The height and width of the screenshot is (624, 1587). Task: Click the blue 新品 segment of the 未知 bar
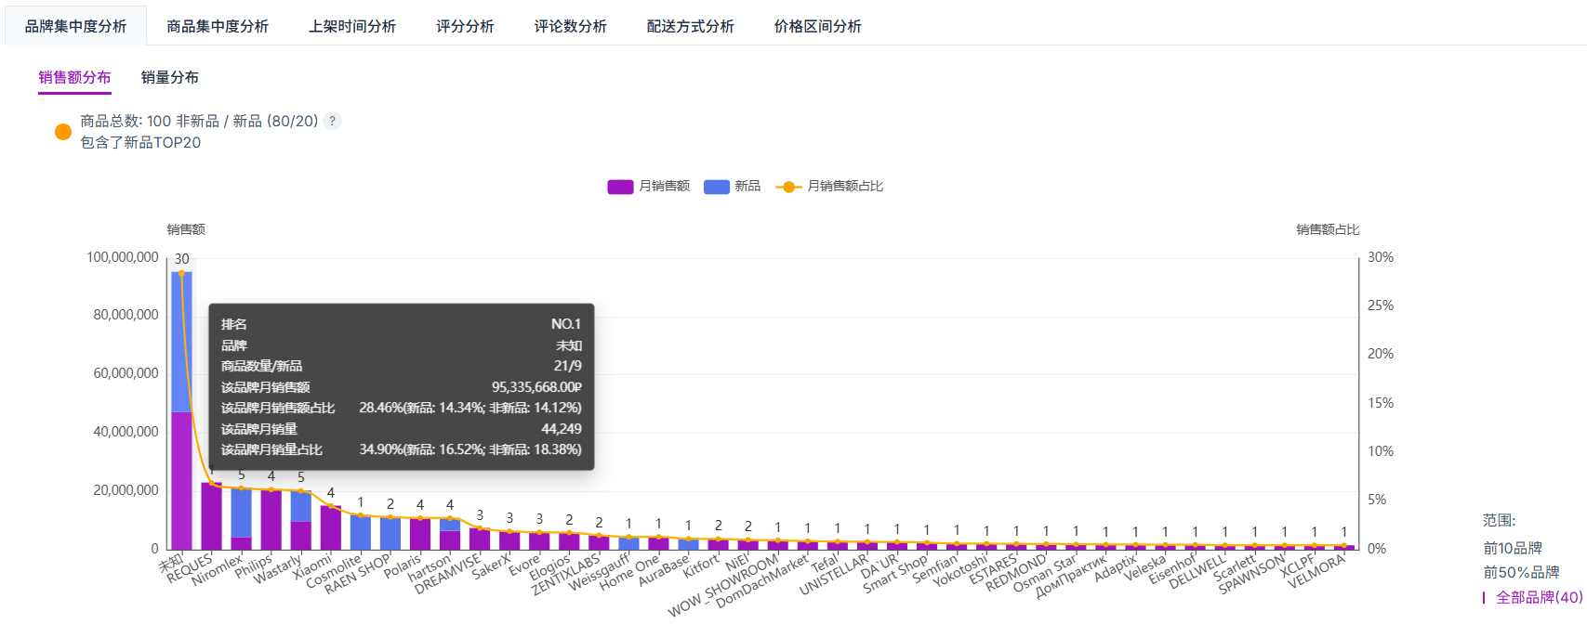[181, 342]
